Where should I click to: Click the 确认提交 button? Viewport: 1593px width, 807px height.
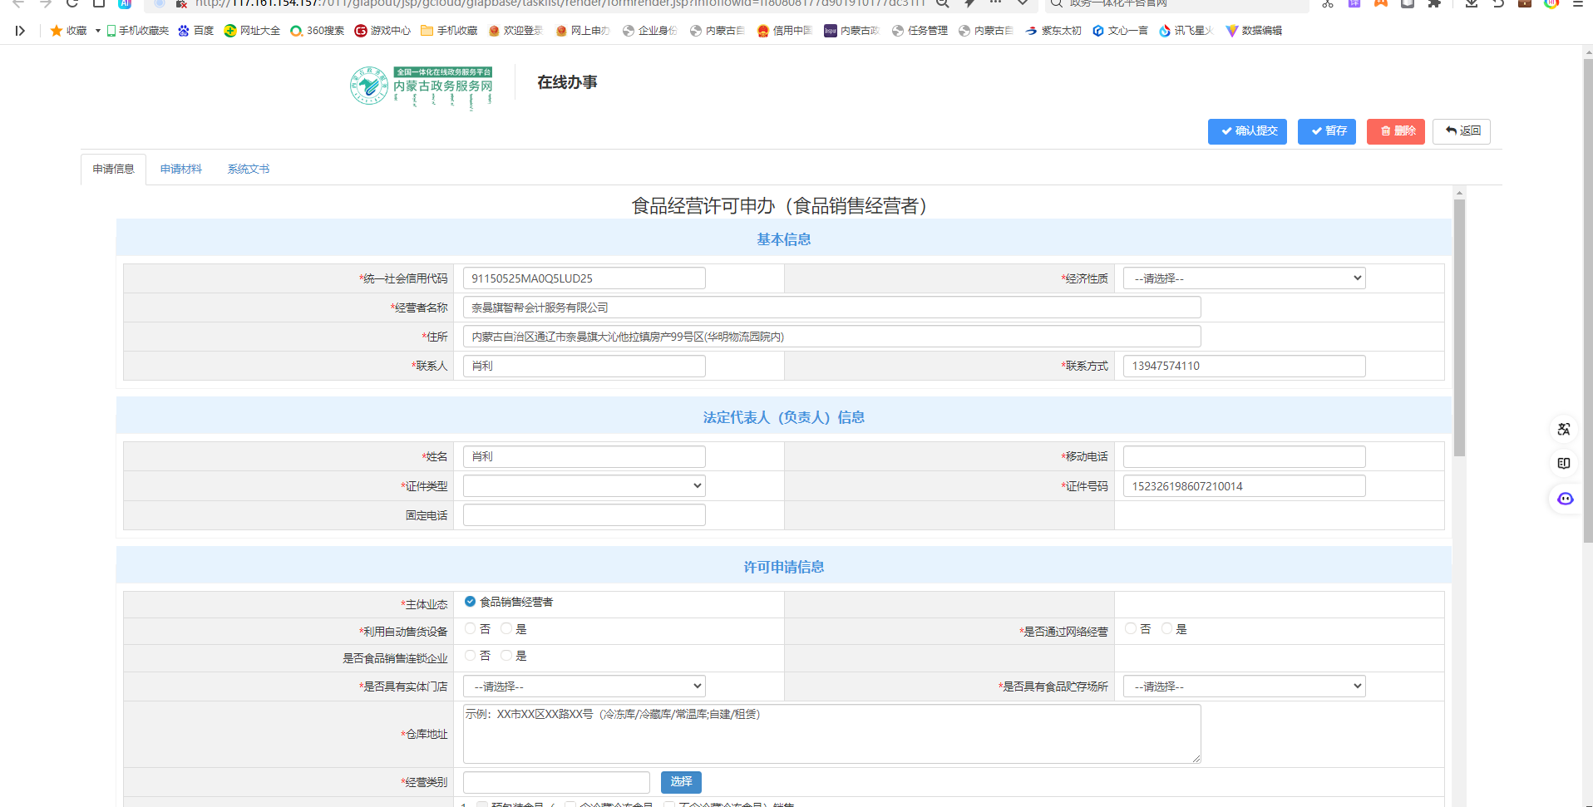click(1247, 131)
